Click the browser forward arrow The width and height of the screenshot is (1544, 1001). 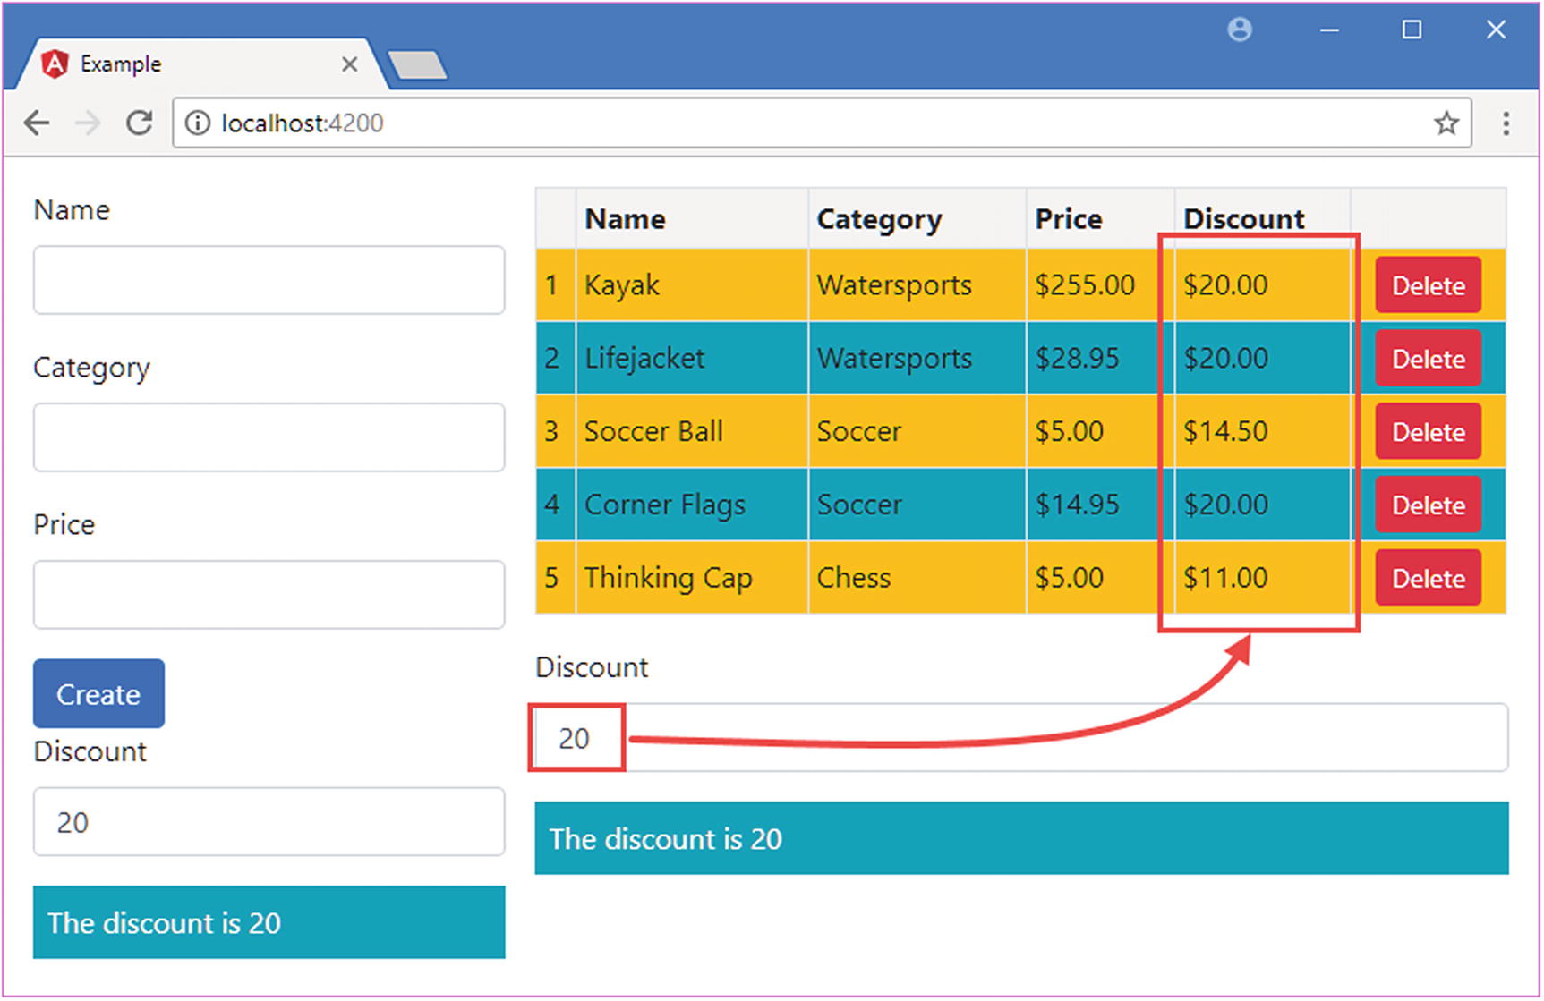(88, 123)
